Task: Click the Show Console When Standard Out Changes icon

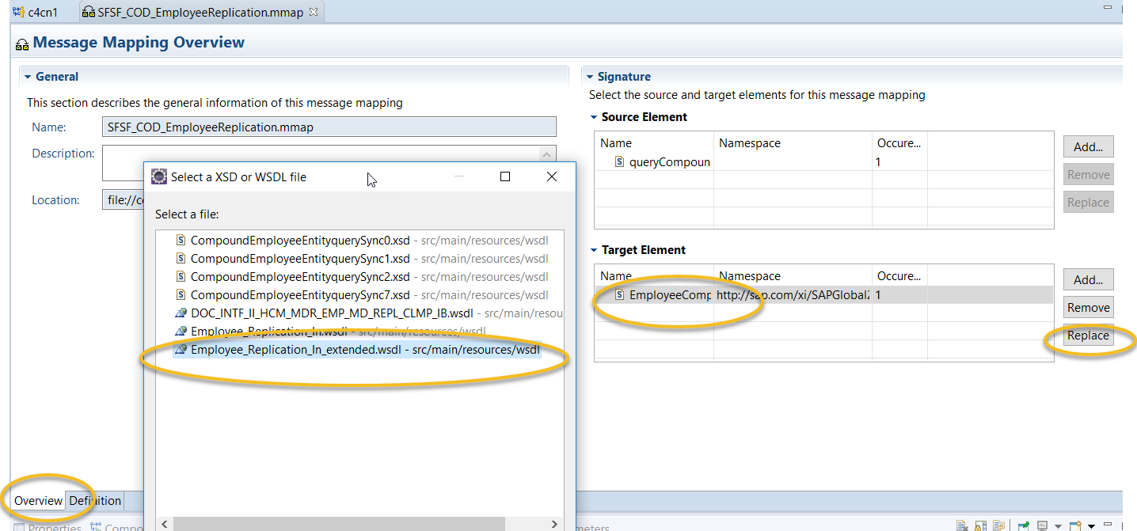Action: 998,525
